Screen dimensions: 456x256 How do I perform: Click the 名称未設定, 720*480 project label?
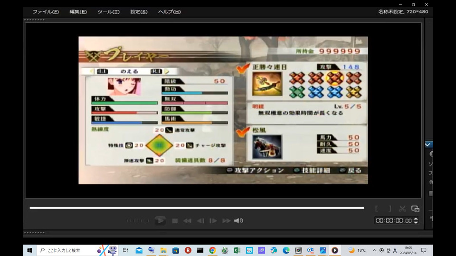pyautogui.click(x=403, y=11)
